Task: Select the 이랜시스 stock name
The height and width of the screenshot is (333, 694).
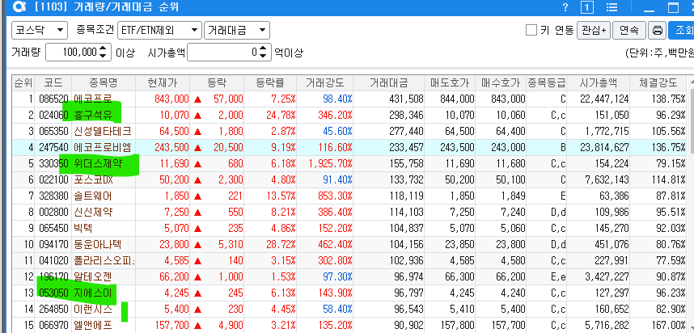Action: 92,310
